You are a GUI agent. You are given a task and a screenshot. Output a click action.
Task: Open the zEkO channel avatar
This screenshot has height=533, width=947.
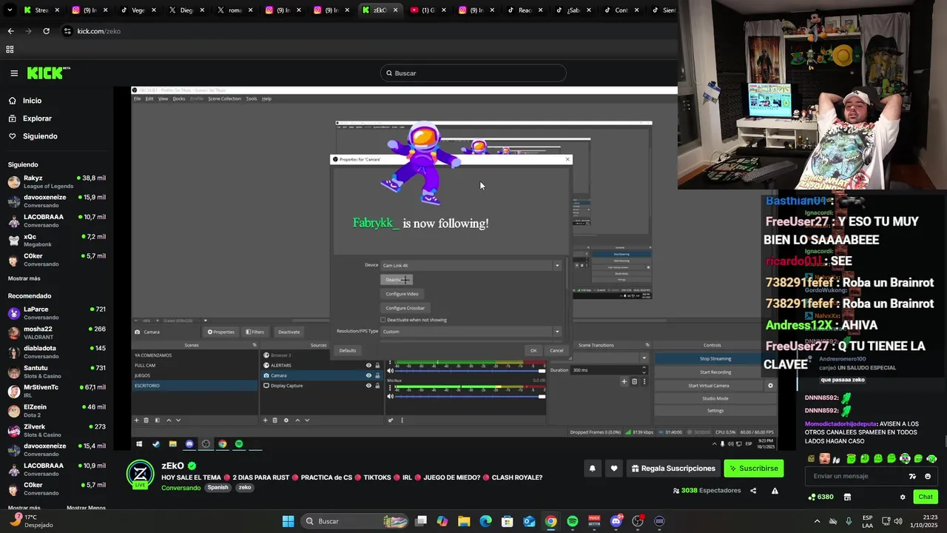click(x=140, y=474)
